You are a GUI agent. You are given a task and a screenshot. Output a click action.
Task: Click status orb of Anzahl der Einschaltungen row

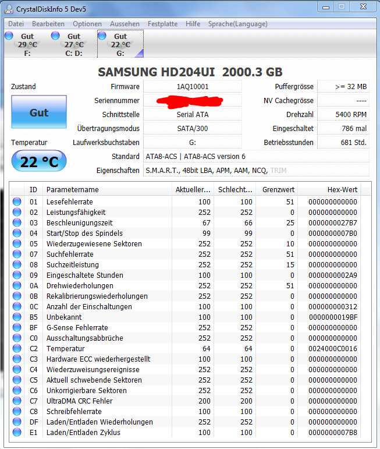pyautogui.click(x=17, y=306)
